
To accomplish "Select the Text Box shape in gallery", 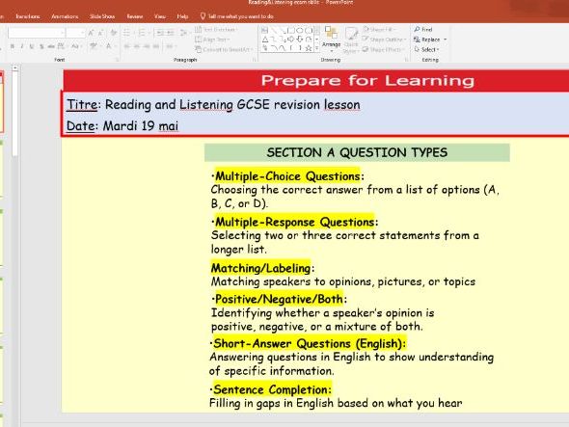I will (x=265, y=30).
